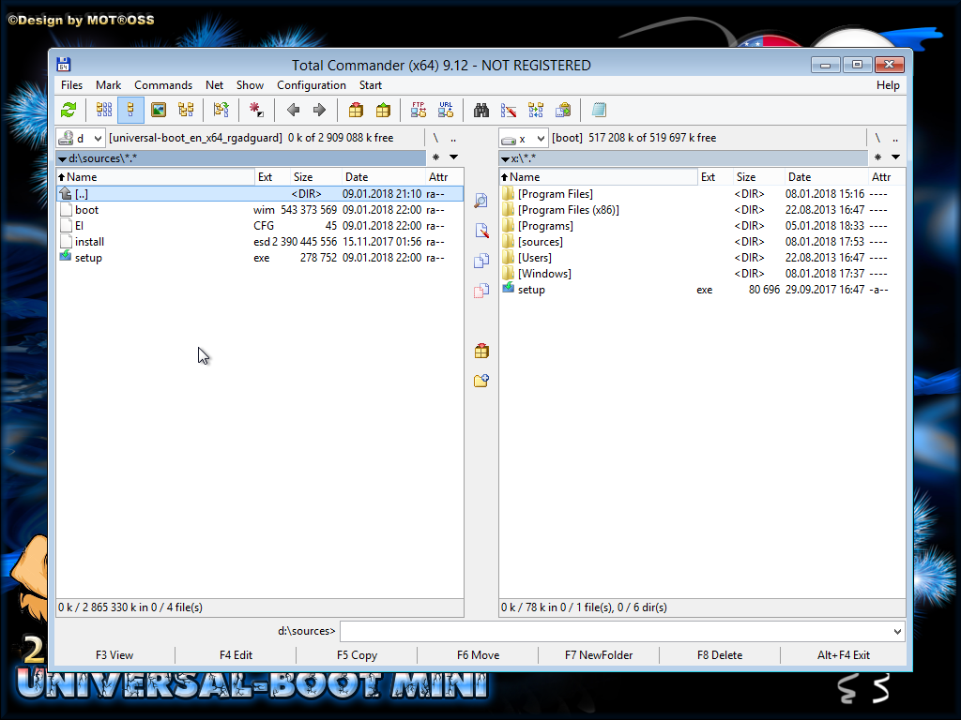The height and width of the screenshot is (720, 961).
Task: Open the left drive d dropdown
Action: coord(81,139)
